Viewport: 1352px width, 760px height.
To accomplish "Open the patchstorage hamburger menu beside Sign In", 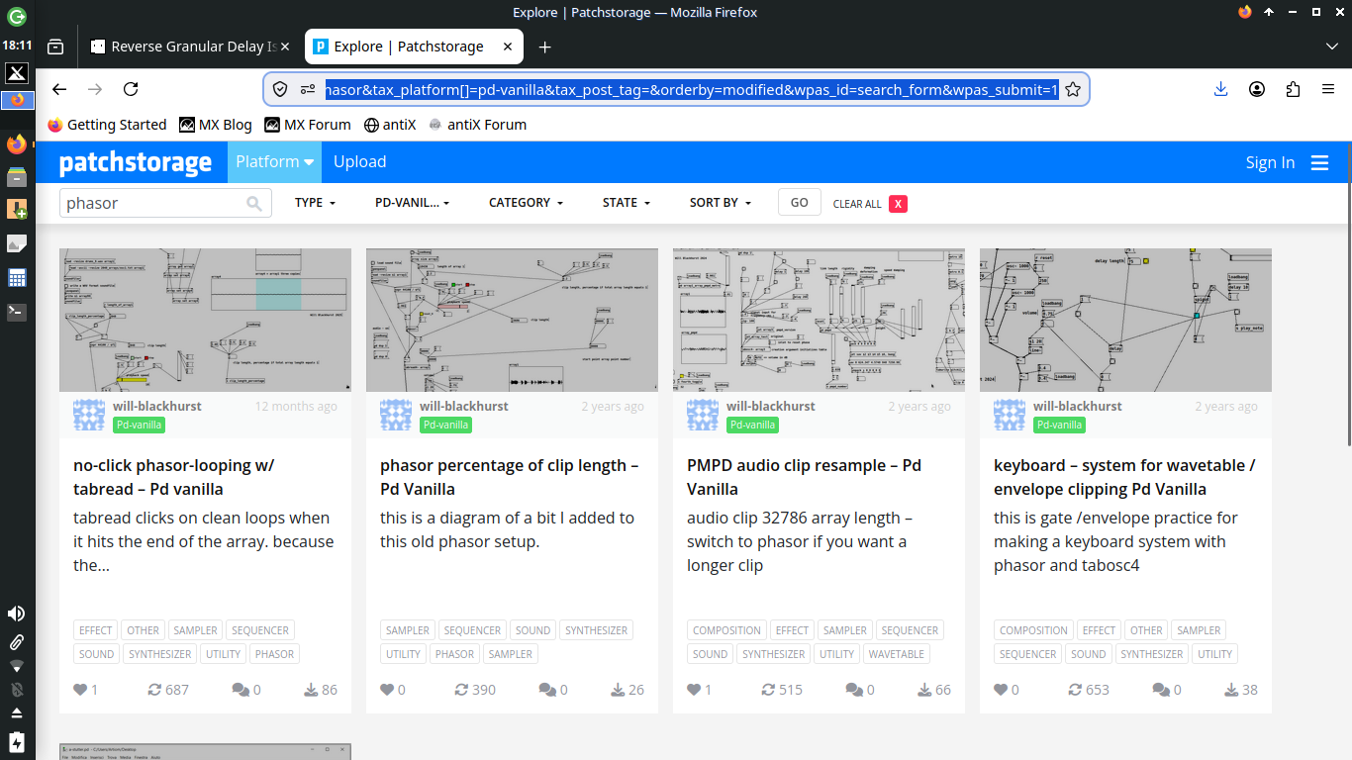I will pyautogui.click(x=1319, y=162).
